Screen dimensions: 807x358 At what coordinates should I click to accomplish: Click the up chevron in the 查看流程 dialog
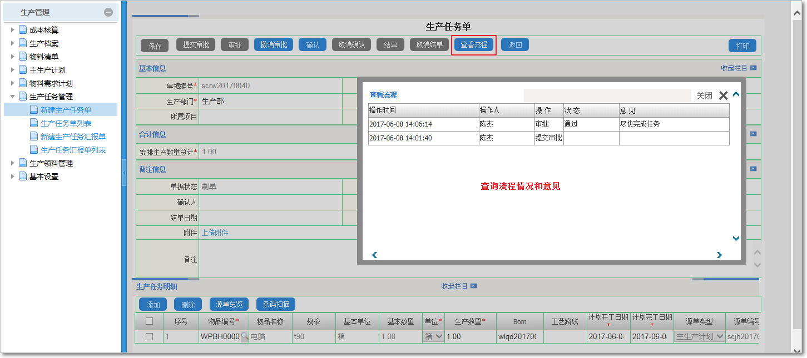[736, 94]
